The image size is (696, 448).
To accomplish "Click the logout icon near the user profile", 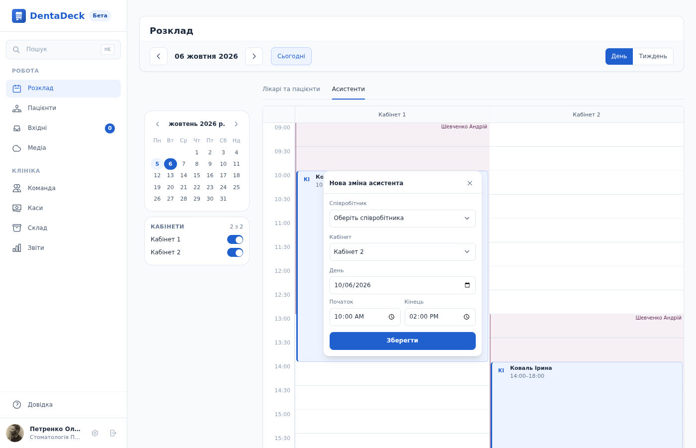I will pyautogui.click(x=113, y=433).
